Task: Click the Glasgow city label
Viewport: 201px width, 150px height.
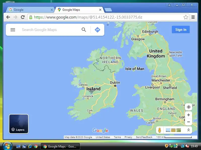Action: pyautogui.click(x=138, y=39)
